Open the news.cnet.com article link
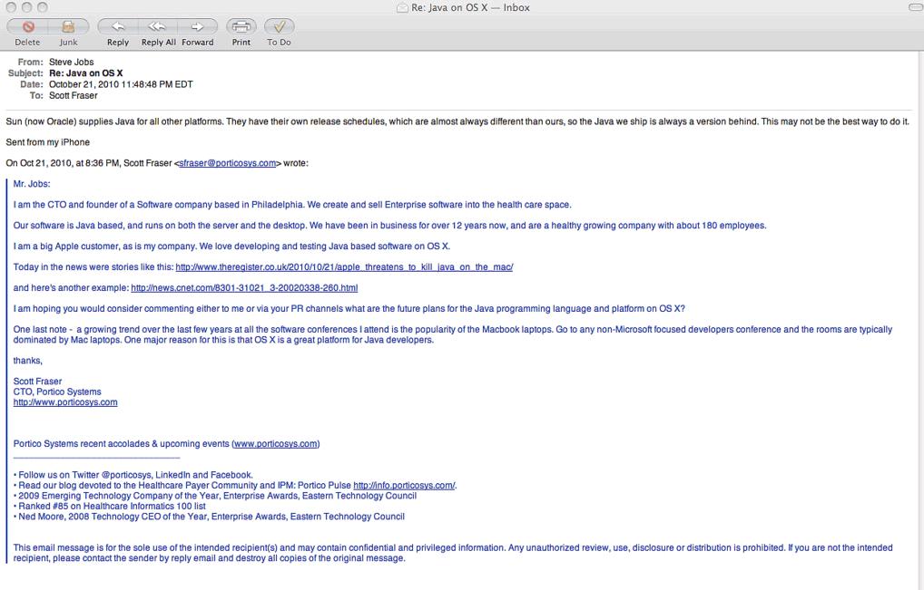Viewport: 924px width, 590px height. point(244,287)
